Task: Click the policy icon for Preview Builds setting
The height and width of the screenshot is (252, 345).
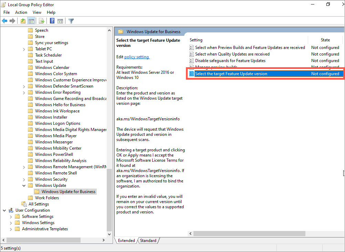Action: [x=191, y=47]
